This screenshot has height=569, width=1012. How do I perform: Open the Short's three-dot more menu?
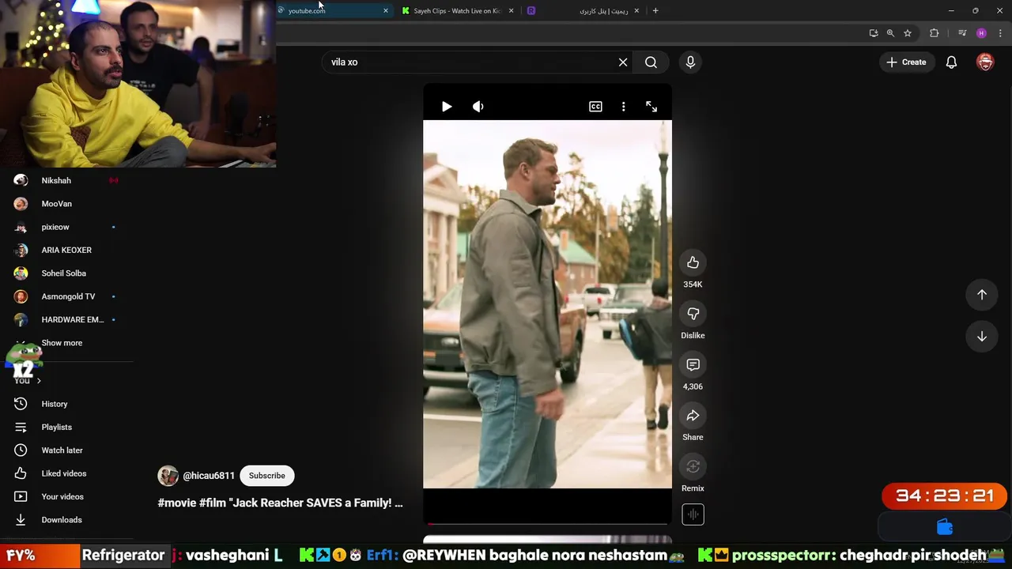623,107
